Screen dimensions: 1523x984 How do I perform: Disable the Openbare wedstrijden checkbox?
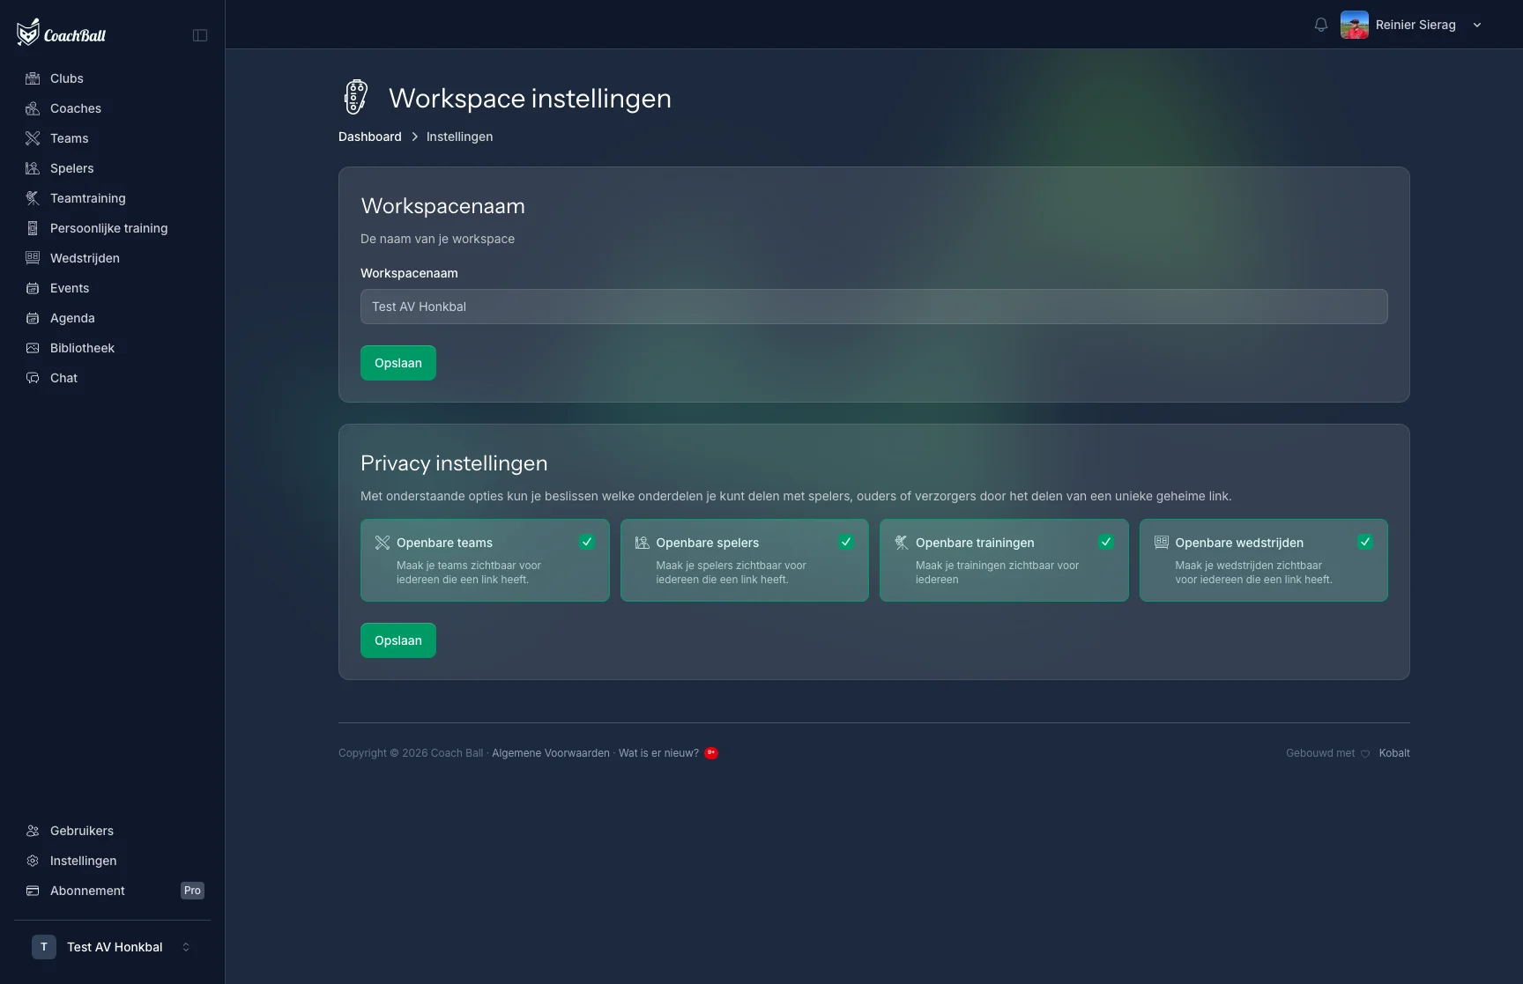coord(1365,542)
